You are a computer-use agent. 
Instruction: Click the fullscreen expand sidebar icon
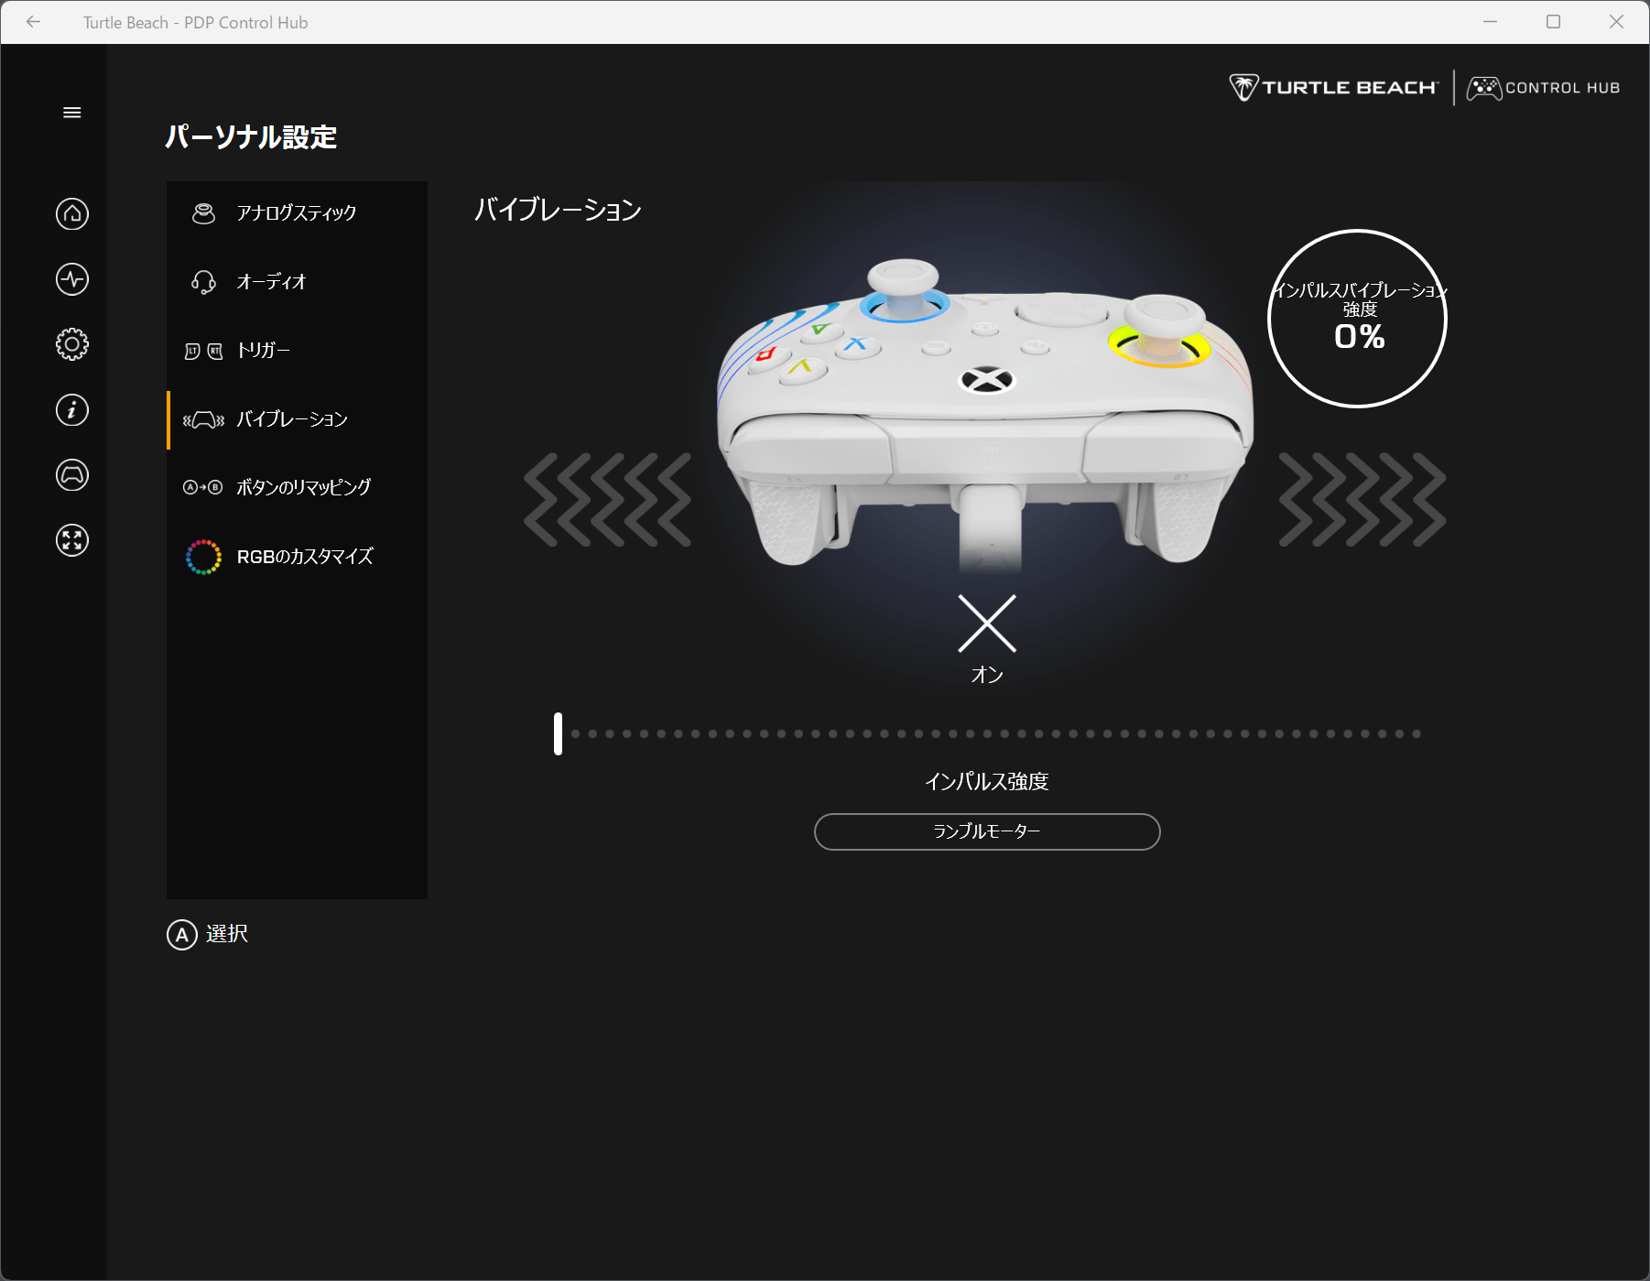point(71,540)
